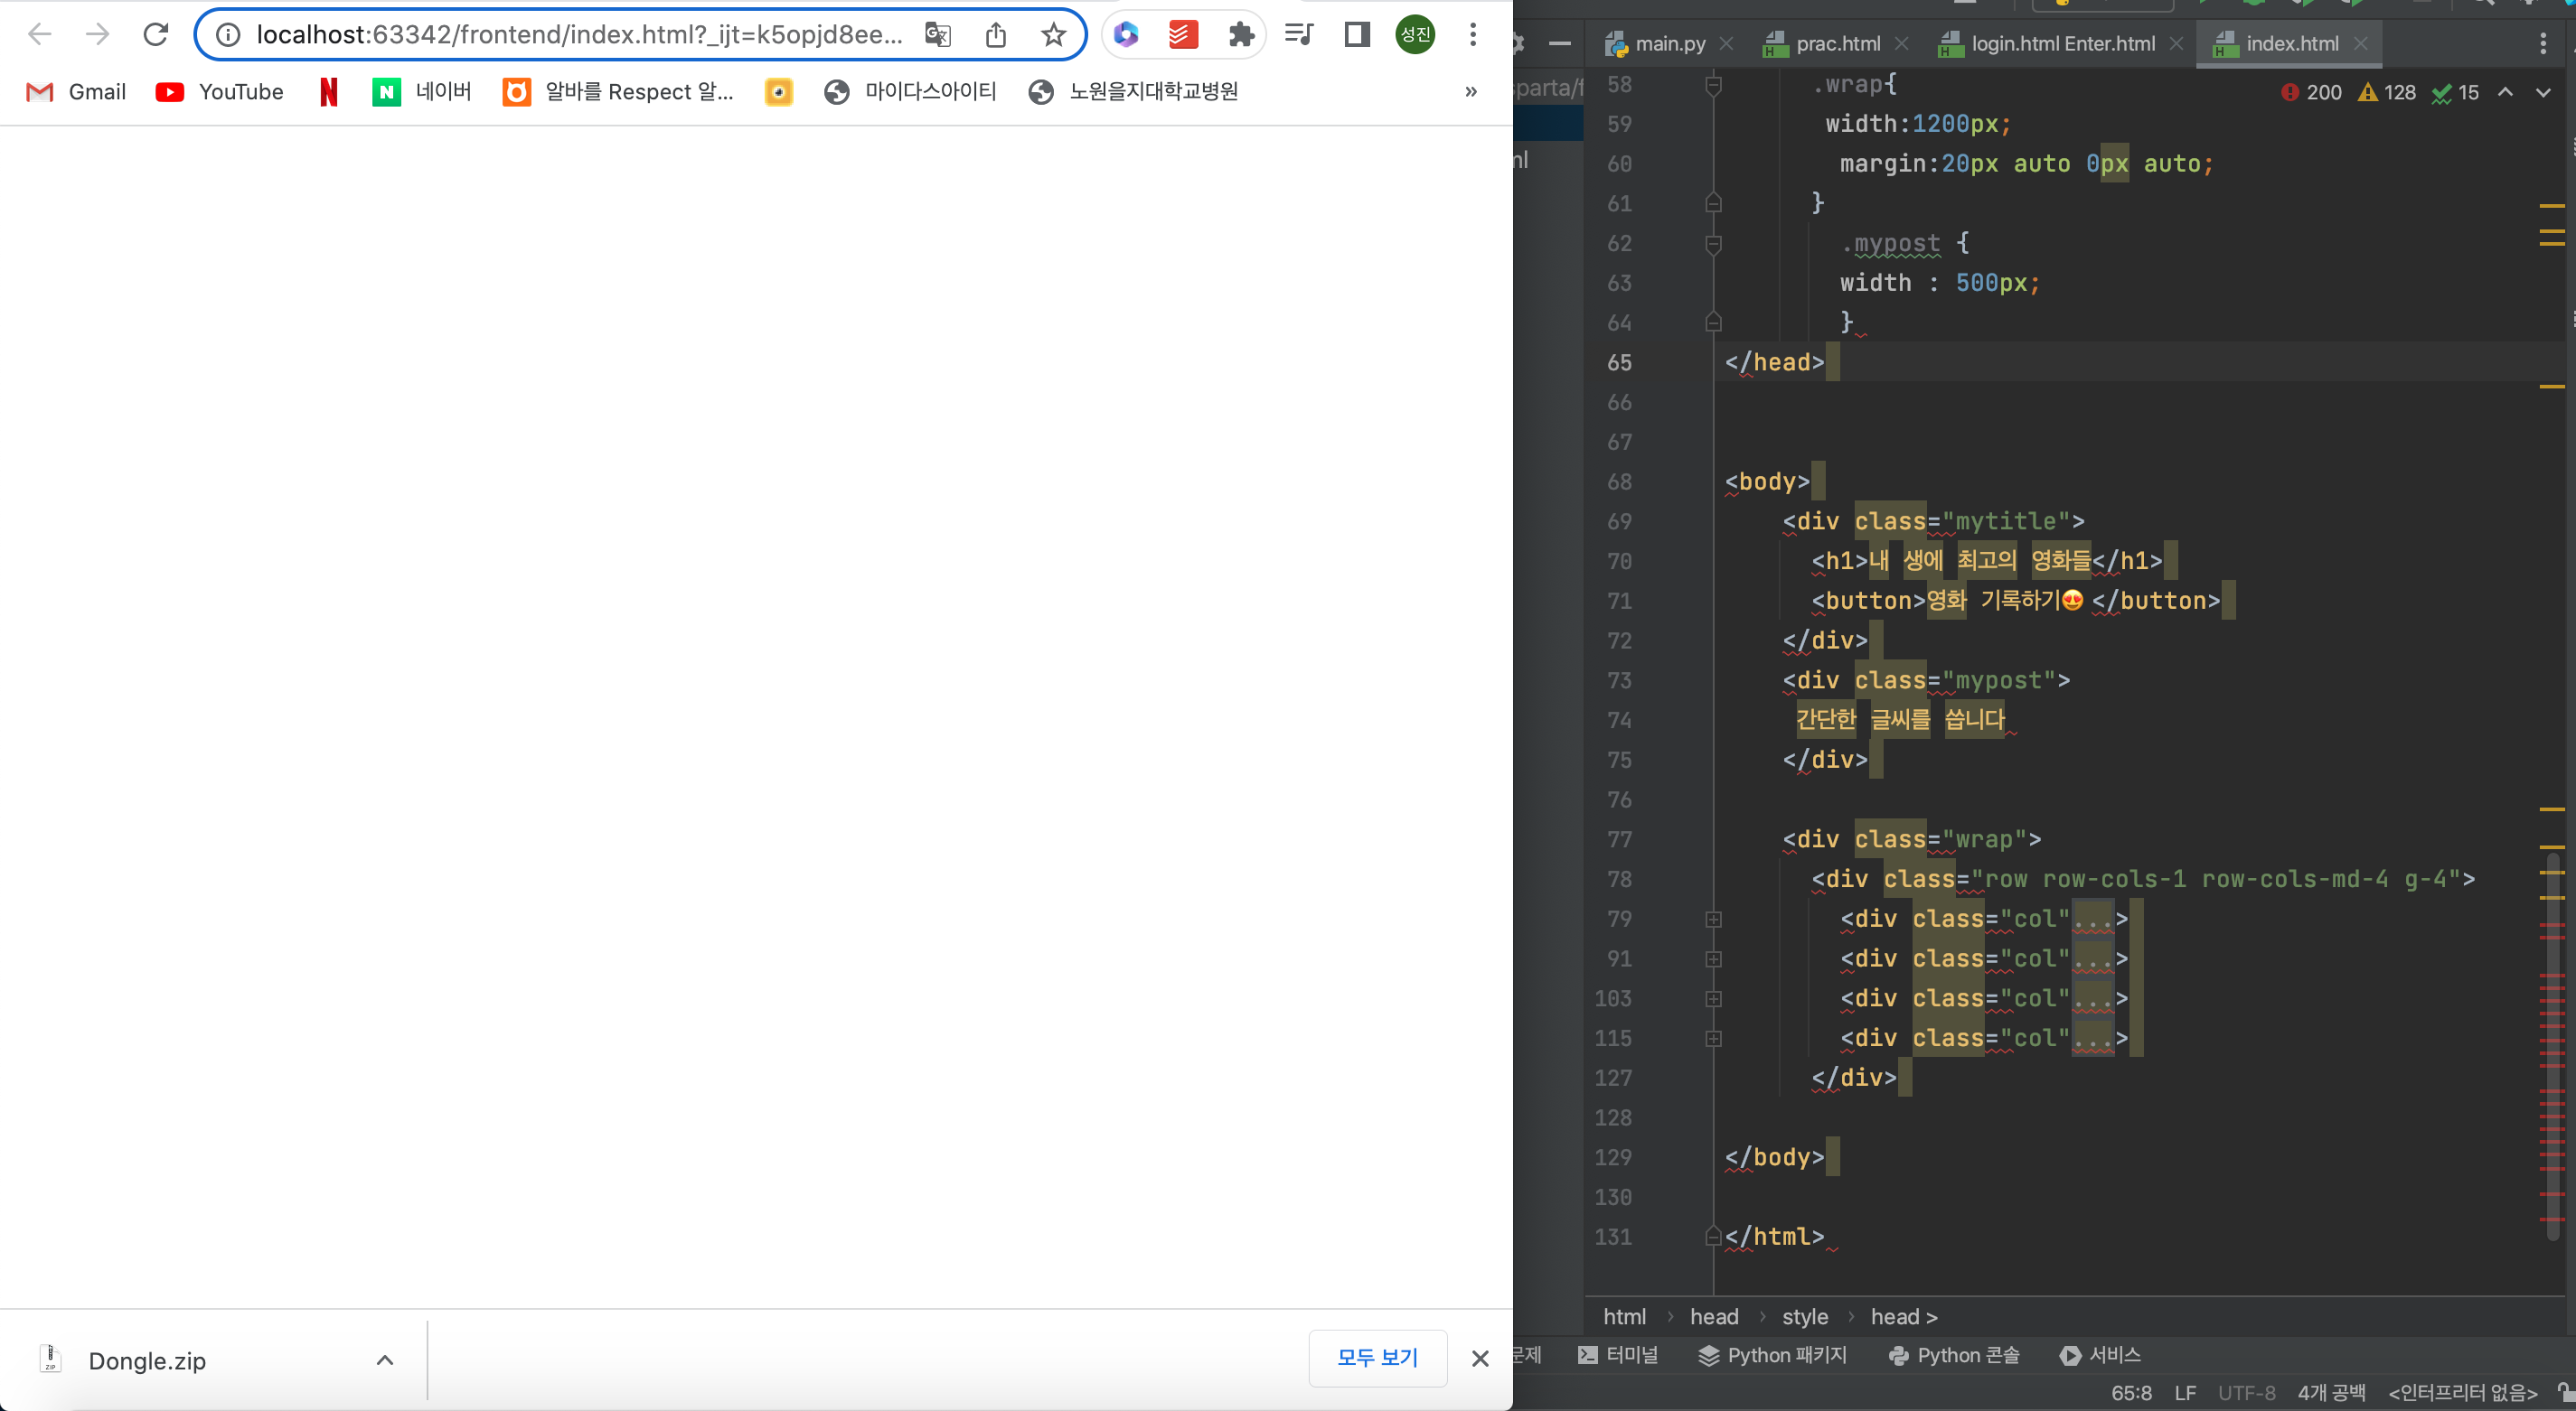Open the YouTube bookmark
2576x1411 pixels.
point(220,92)
